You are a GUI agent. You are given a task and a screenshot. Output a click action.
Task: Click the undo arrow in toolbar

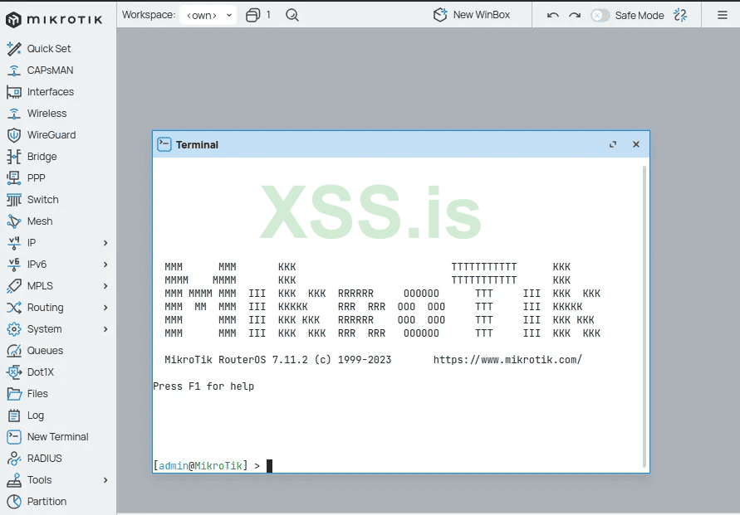[x=552, y=15]
